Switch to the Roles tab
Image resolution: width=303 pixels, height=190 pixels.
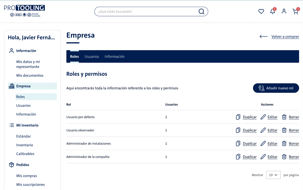coord(74,57)
